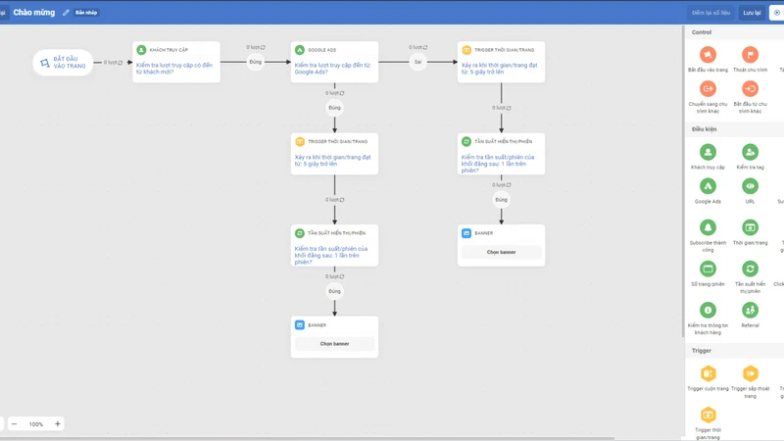The height and width of the screenshot is (441, 784).
Task: Click the Chọn banner button under Sai branch
Action: coord(501,252)
